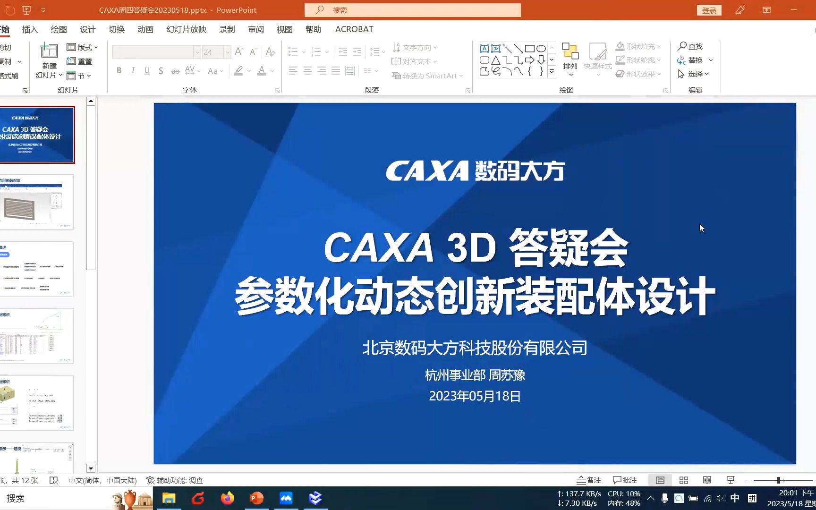Image resolution: width=816 pixels, height=510 pixels.
Task: Click the Arrange (排列) button
Action: (x=570, y=59)
